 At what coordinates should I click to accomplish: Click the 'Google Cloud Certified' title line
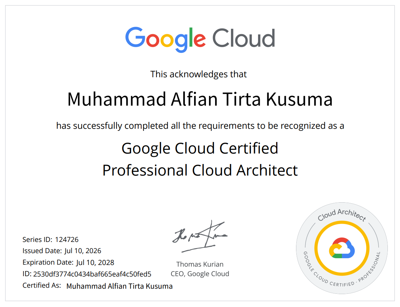pos(200,148)
